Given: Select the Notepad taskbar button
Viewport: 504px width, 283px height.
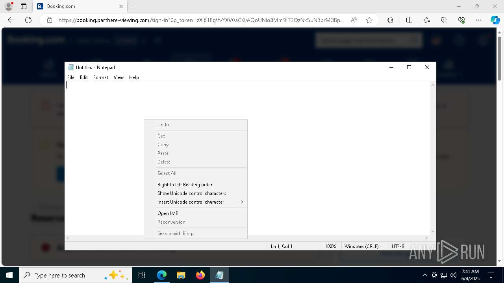Looking at the screenshot, I should click(x=219, y=275).
